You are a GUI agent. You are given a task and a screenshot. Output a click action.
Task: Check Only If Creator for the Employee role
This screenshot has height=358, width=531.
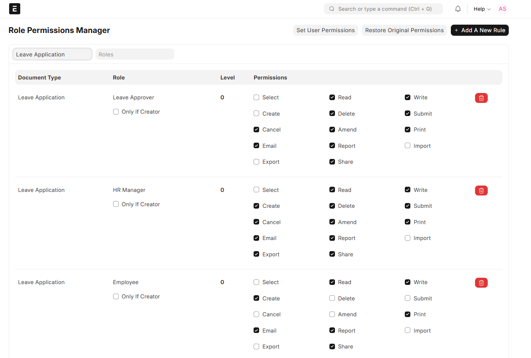(x=115, y=296)
